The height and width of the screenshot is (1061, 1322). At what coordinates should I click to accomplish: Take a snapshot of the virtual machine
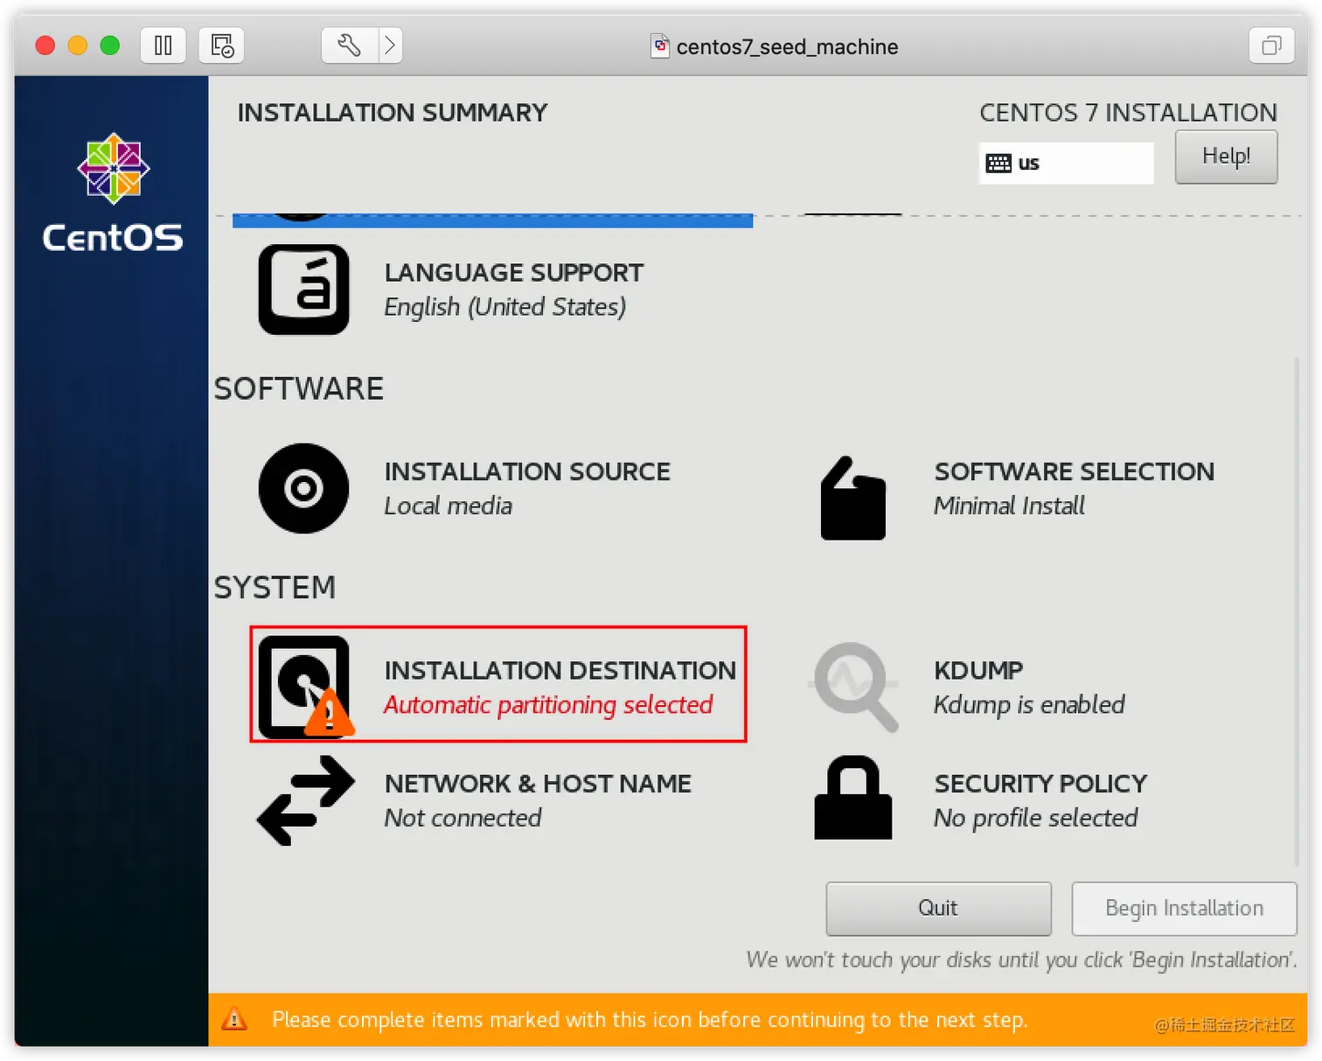coord(222,45)
